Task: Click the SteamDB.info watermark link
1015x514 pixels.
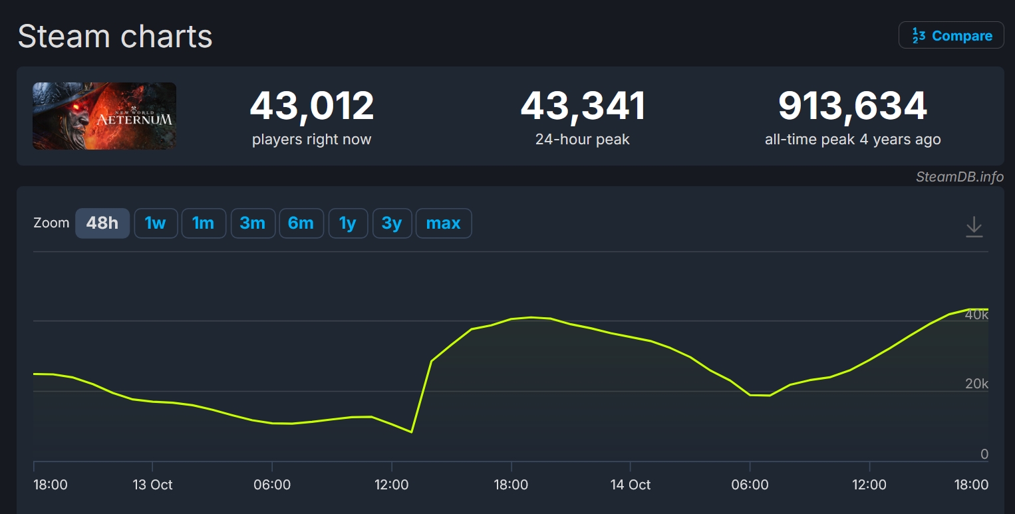Action: click(959, 177)
